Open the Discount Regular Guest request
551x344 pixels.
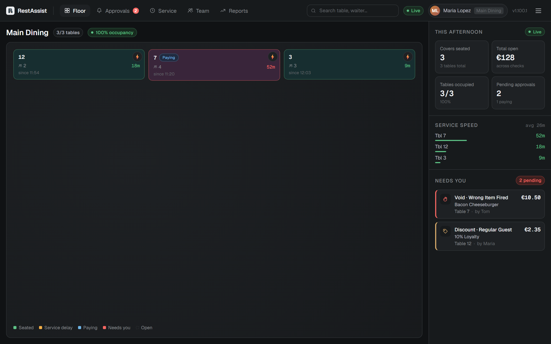490,236
